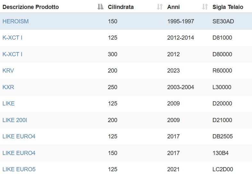This screenshot has height=178, width=252.
Task: Select the row with year 2023
Action: click(126, 71)
